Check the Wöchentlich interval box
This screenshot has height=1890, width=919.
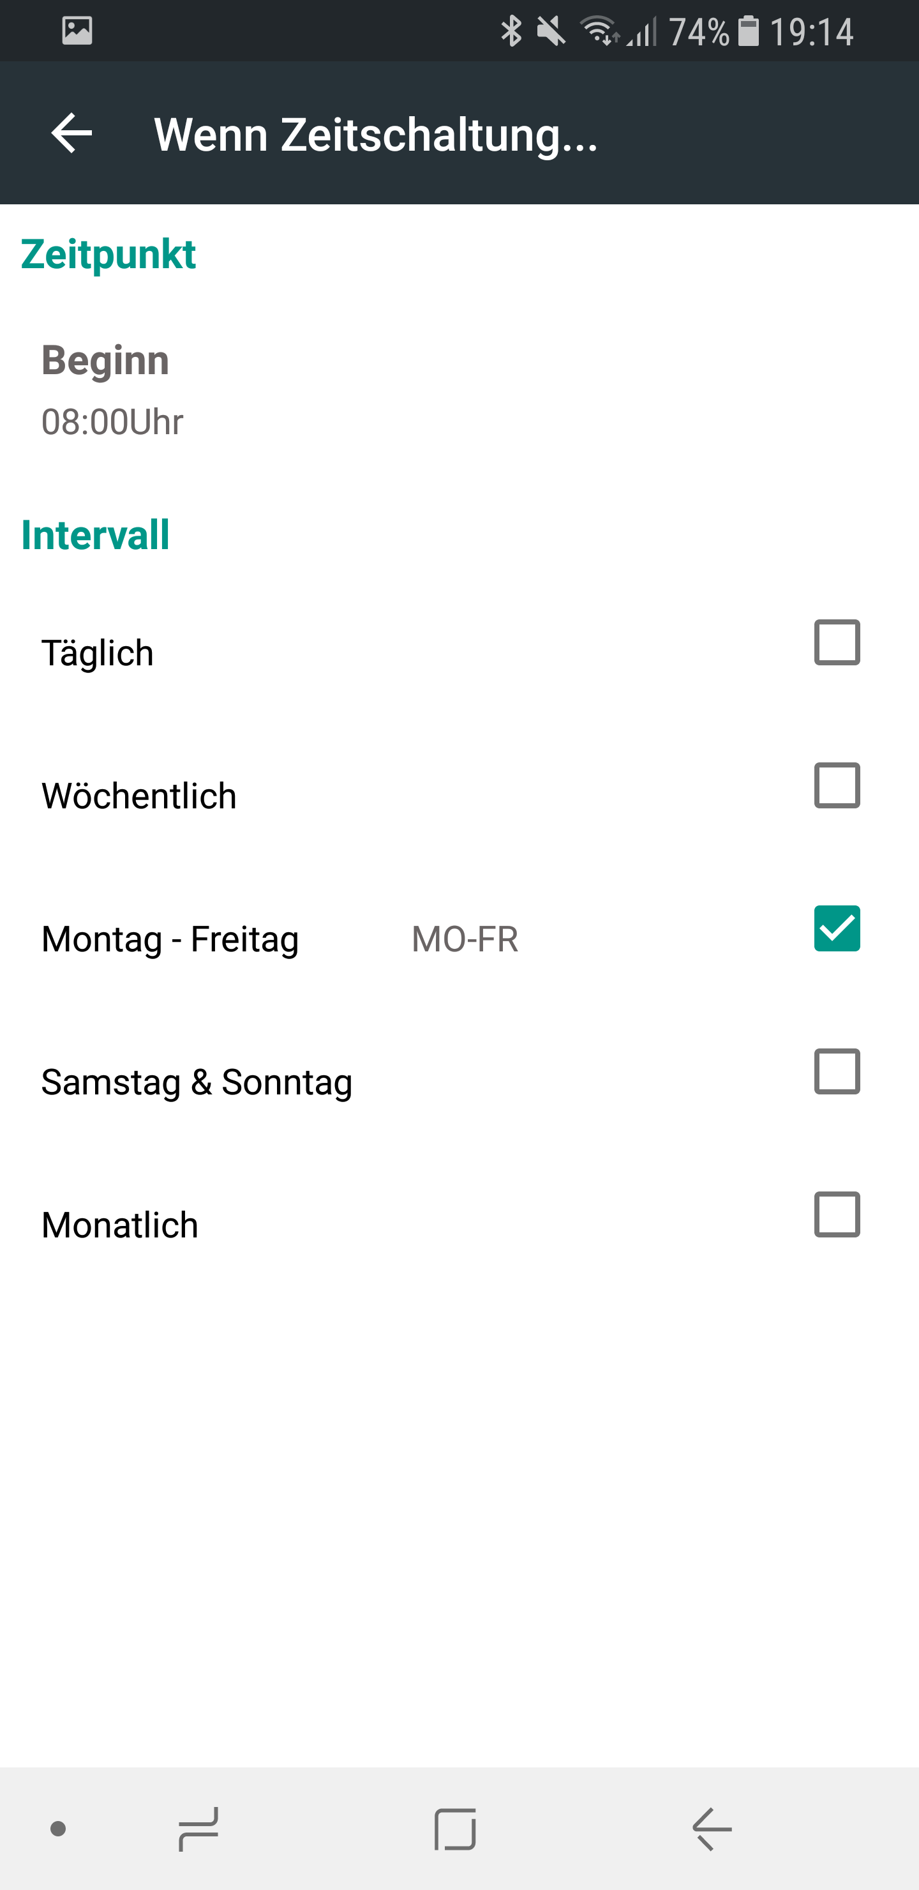pos(837,786)
